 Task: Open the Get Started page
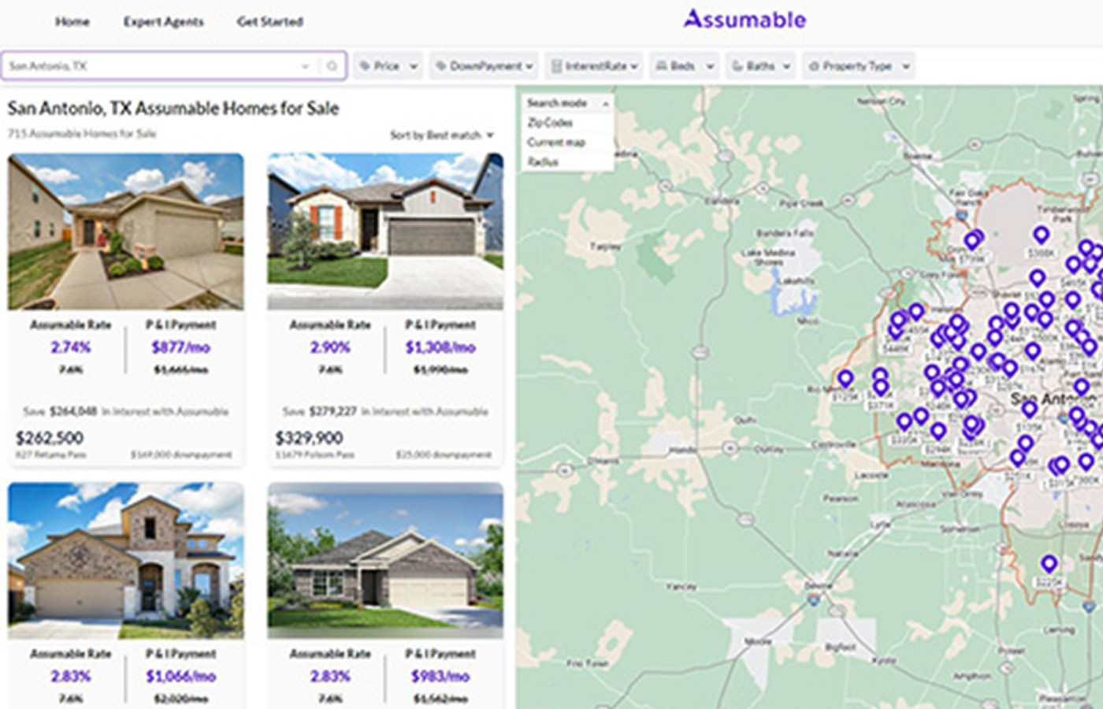(x=269, y=21)
